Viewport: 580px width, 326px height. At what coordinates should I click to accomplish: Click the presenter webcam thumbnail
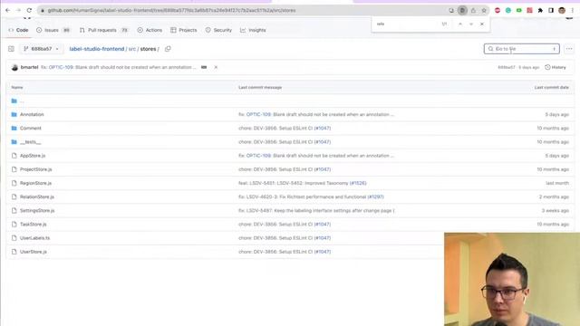512,279
